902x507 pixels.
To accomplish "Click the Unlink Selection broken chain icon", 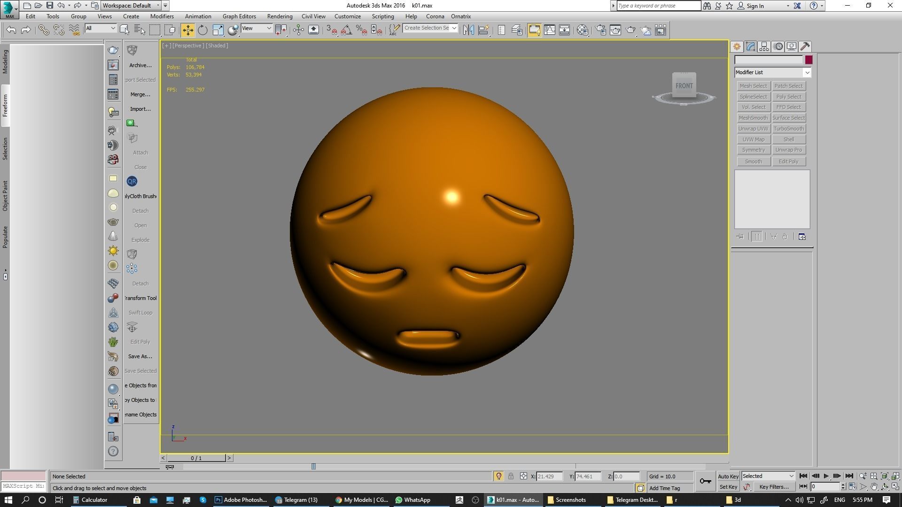I will point(59,30).
